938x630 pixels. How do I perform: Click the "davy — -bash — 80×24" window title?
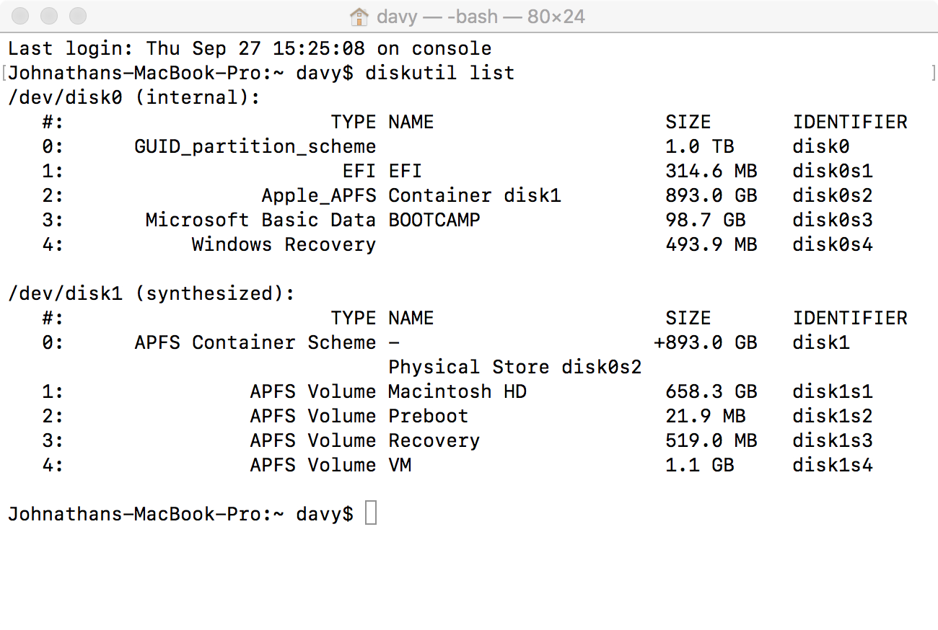(481, 16)
